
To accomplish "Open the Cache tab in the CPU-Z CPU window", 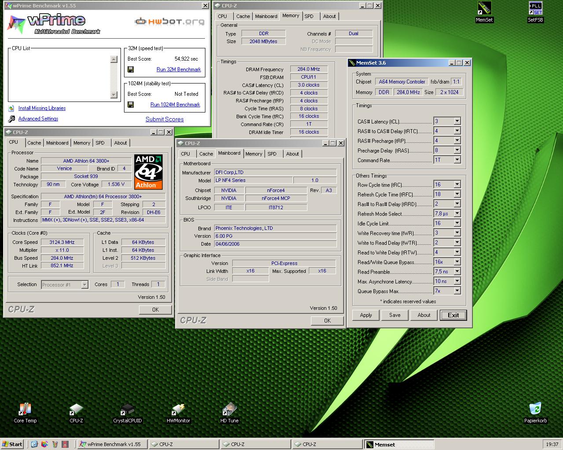I will [34, 143].
